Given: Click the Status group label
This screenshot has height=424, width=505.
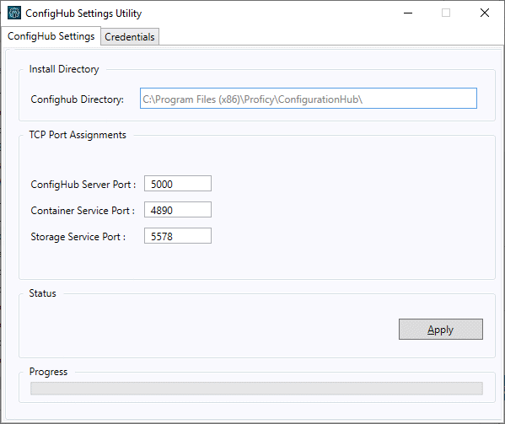Looking at the screenshot, I should coord(42,293).
